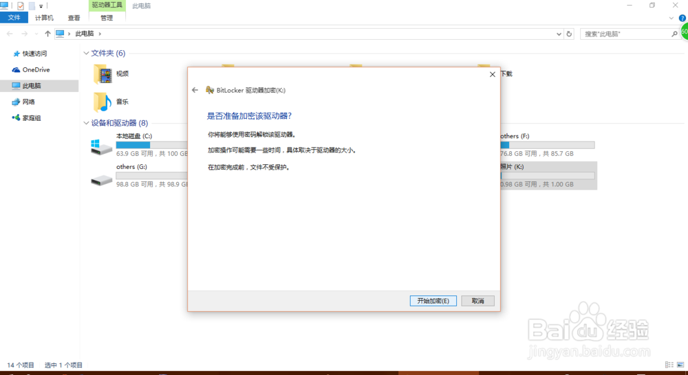
Task: Open the 管理 (Manage) ribbon tab
Action: 107,18
